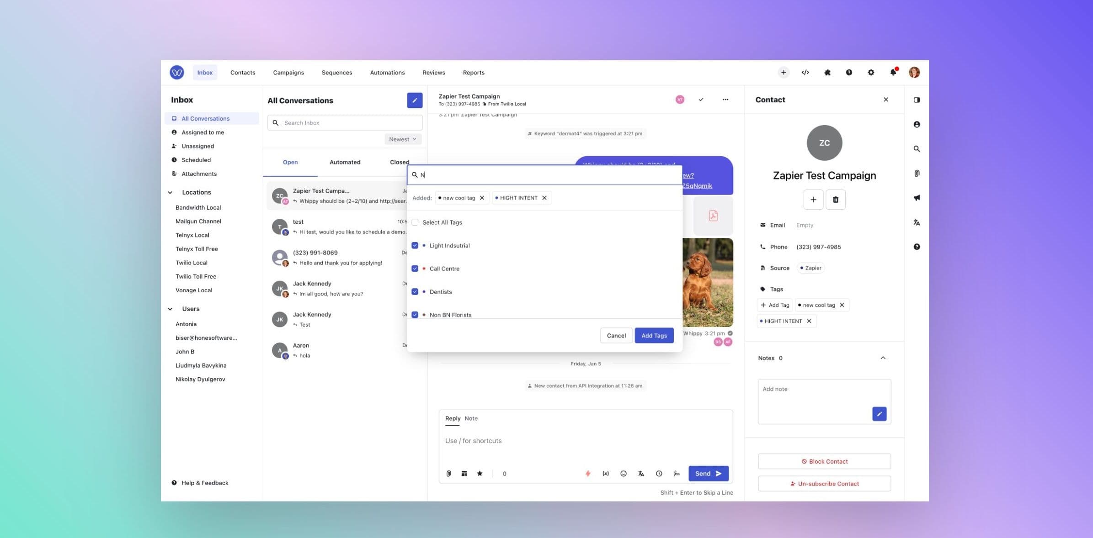The width and height of the screenshot is (1093, 538).
Task: Open the Newest sort dropdown
Action: [x=402, y=139]
